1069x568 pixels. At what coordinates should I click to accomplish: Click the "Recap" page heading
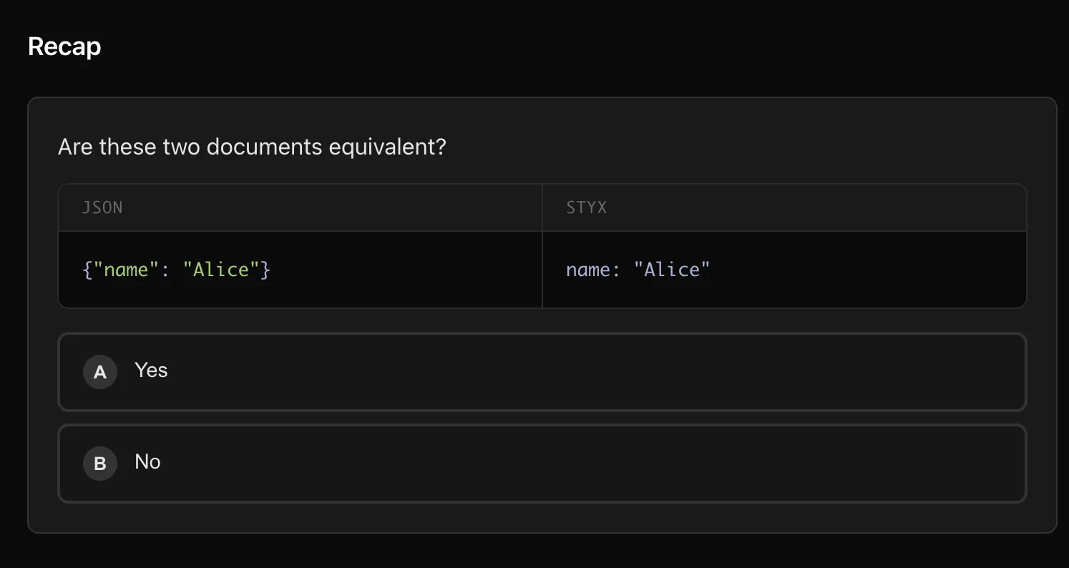click(64, 46)
